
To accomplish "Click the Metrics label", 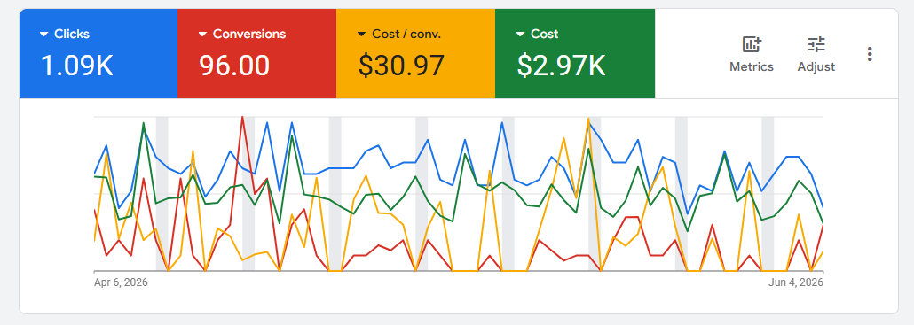I will 752,67.
